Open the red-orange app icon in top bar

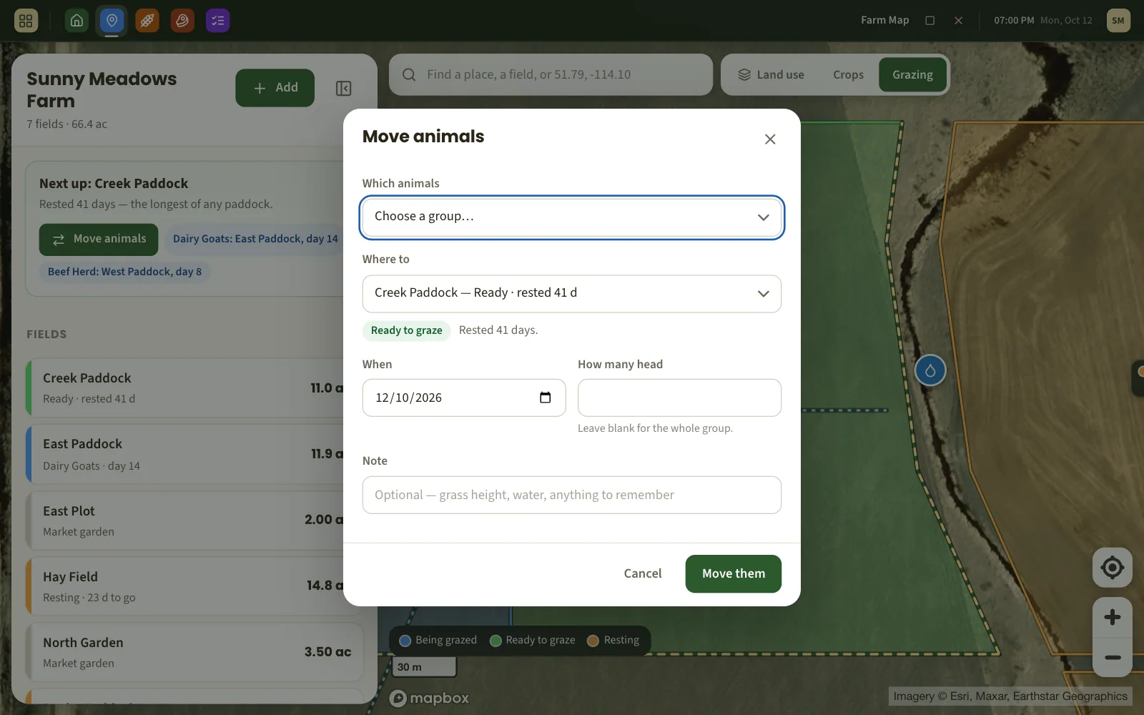point(182,21)
